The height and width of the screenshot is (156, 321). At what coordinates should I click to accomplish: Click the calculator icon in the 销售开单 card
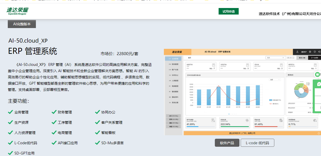point(214,65)
